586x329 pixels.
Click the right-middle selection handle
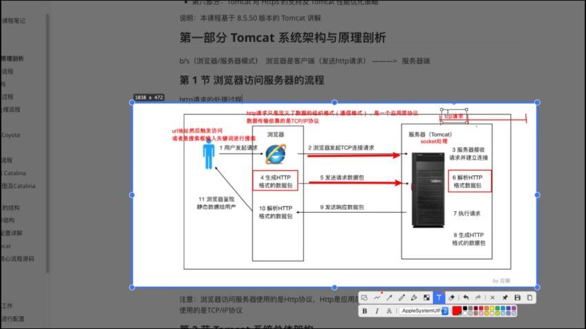(x=538, y=195)
